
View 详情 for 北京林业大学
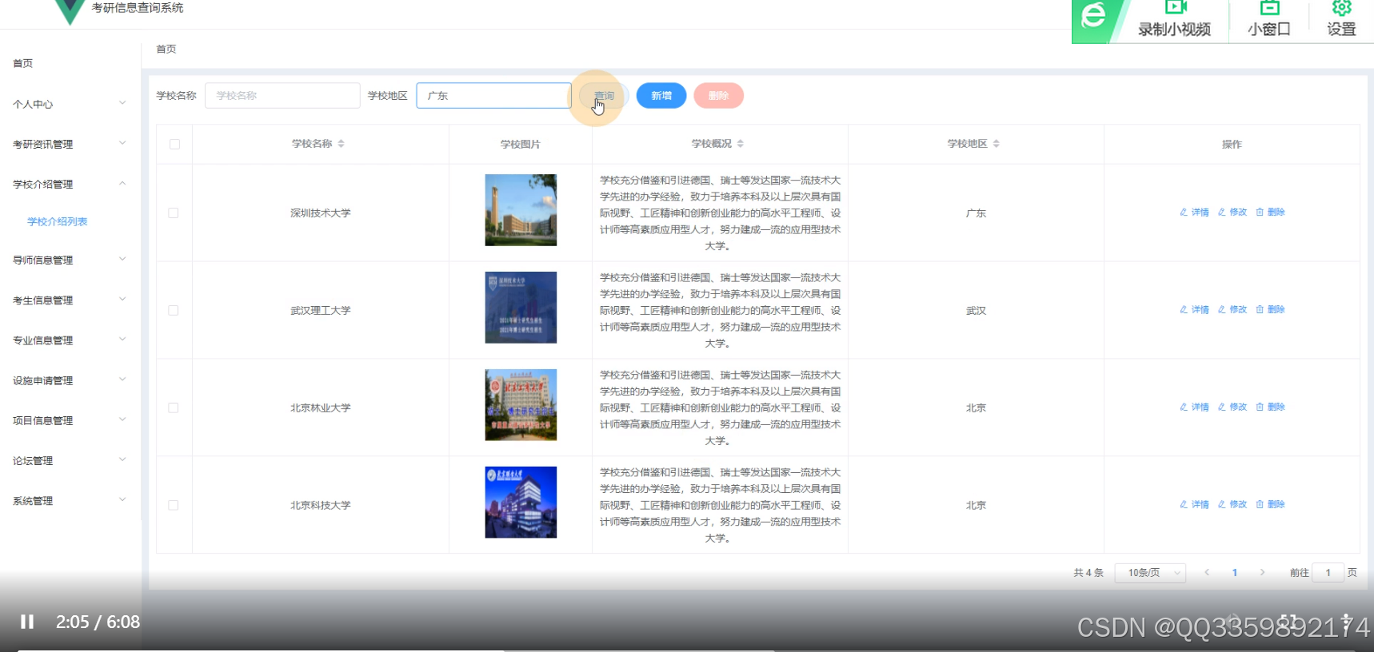pyautogui.click(x=1194, y=407)
